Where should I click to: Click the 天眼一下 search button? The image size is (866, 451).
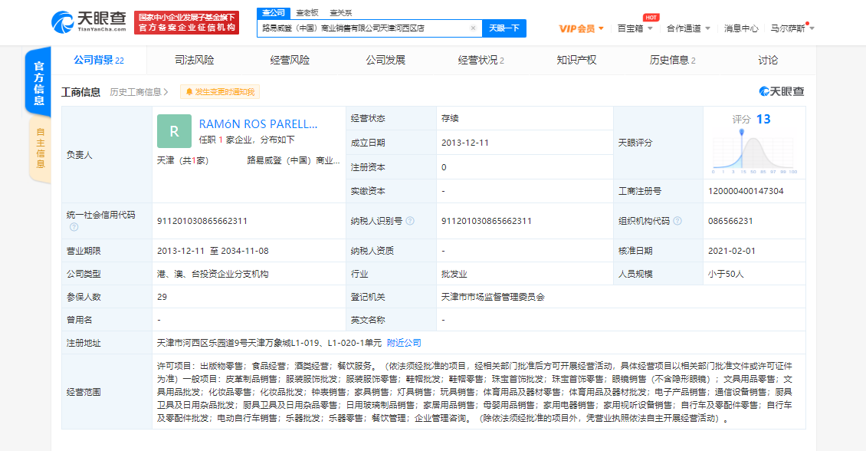pyautogui.click(x=504, y=28)
